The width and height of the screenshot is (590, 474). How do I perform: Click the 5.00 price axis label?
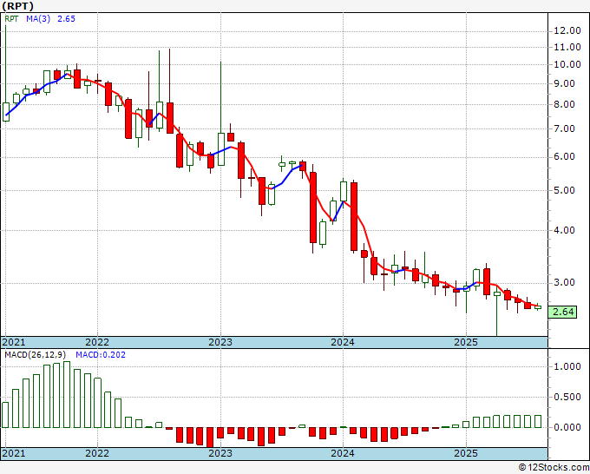(x=565, y=190)
